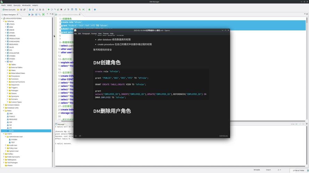Select the RESOURCE role in tree
The image size is (309, 173).
(x=12, y=119)
